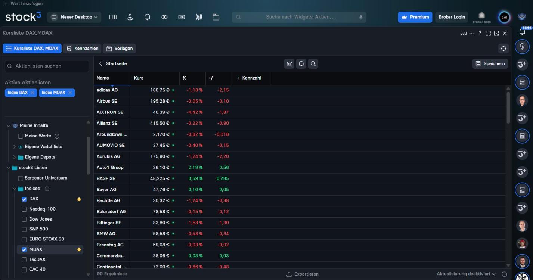Viewport: 533px width, 280px height.
Task: Expand the Eigene Watchlists node
Action: tap(15, 147)
